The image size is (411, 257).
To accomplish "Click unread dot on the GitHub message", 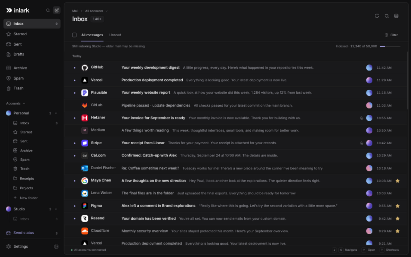I will coord(75,68).
